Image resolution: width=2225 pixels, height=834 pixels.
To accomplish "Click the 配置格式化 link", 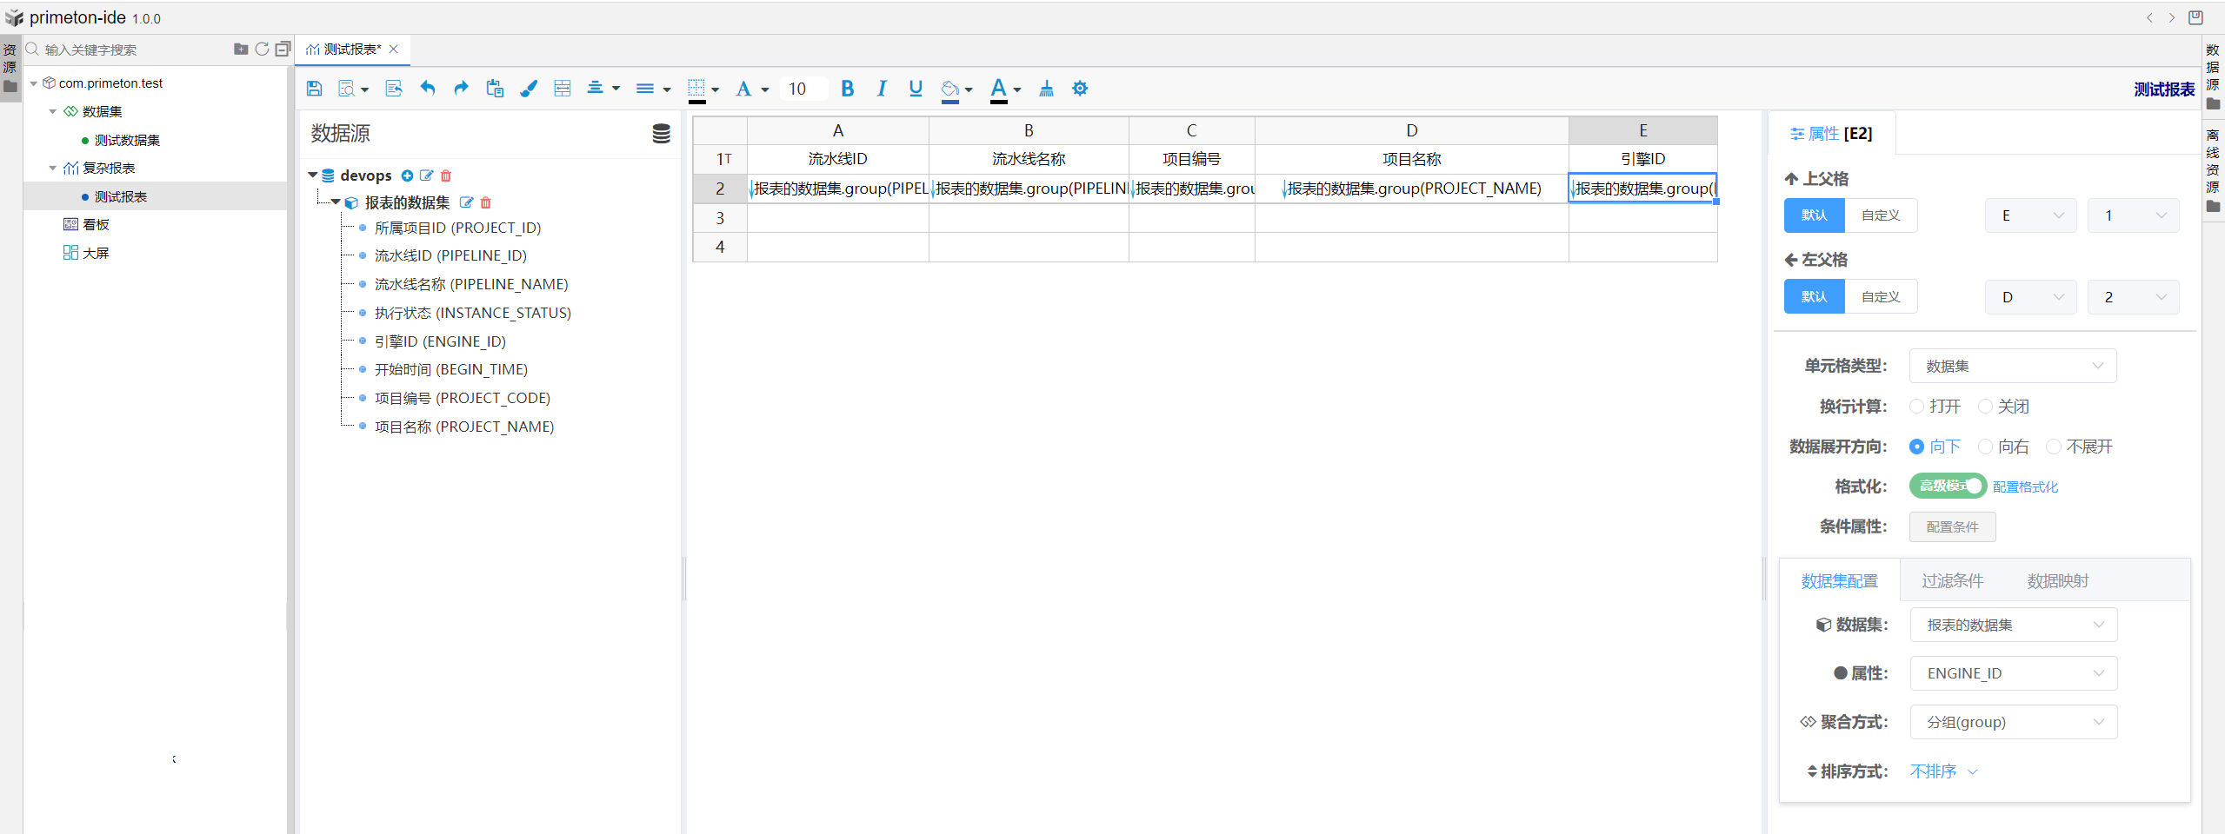I will pos(2025,486).
